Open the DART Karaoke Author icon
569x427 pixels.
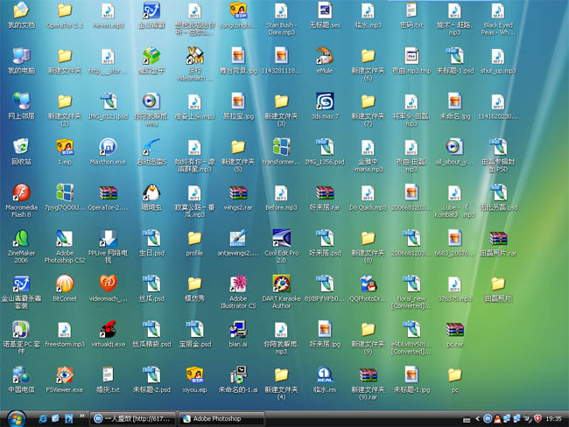(x=281, y=284)
